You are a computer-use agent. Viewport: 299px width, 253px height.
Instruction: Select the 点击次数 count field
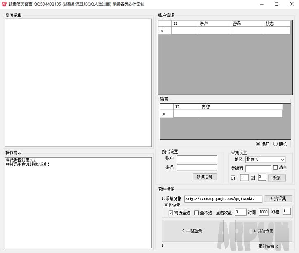(240, 212)
